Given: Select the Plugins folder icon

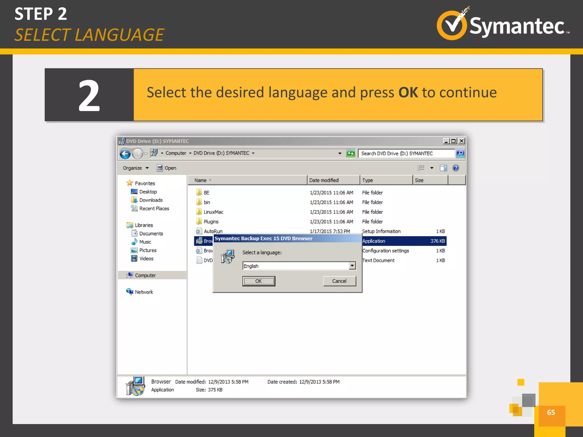Looking at the screenshot, I should click(x=199, y=221).
